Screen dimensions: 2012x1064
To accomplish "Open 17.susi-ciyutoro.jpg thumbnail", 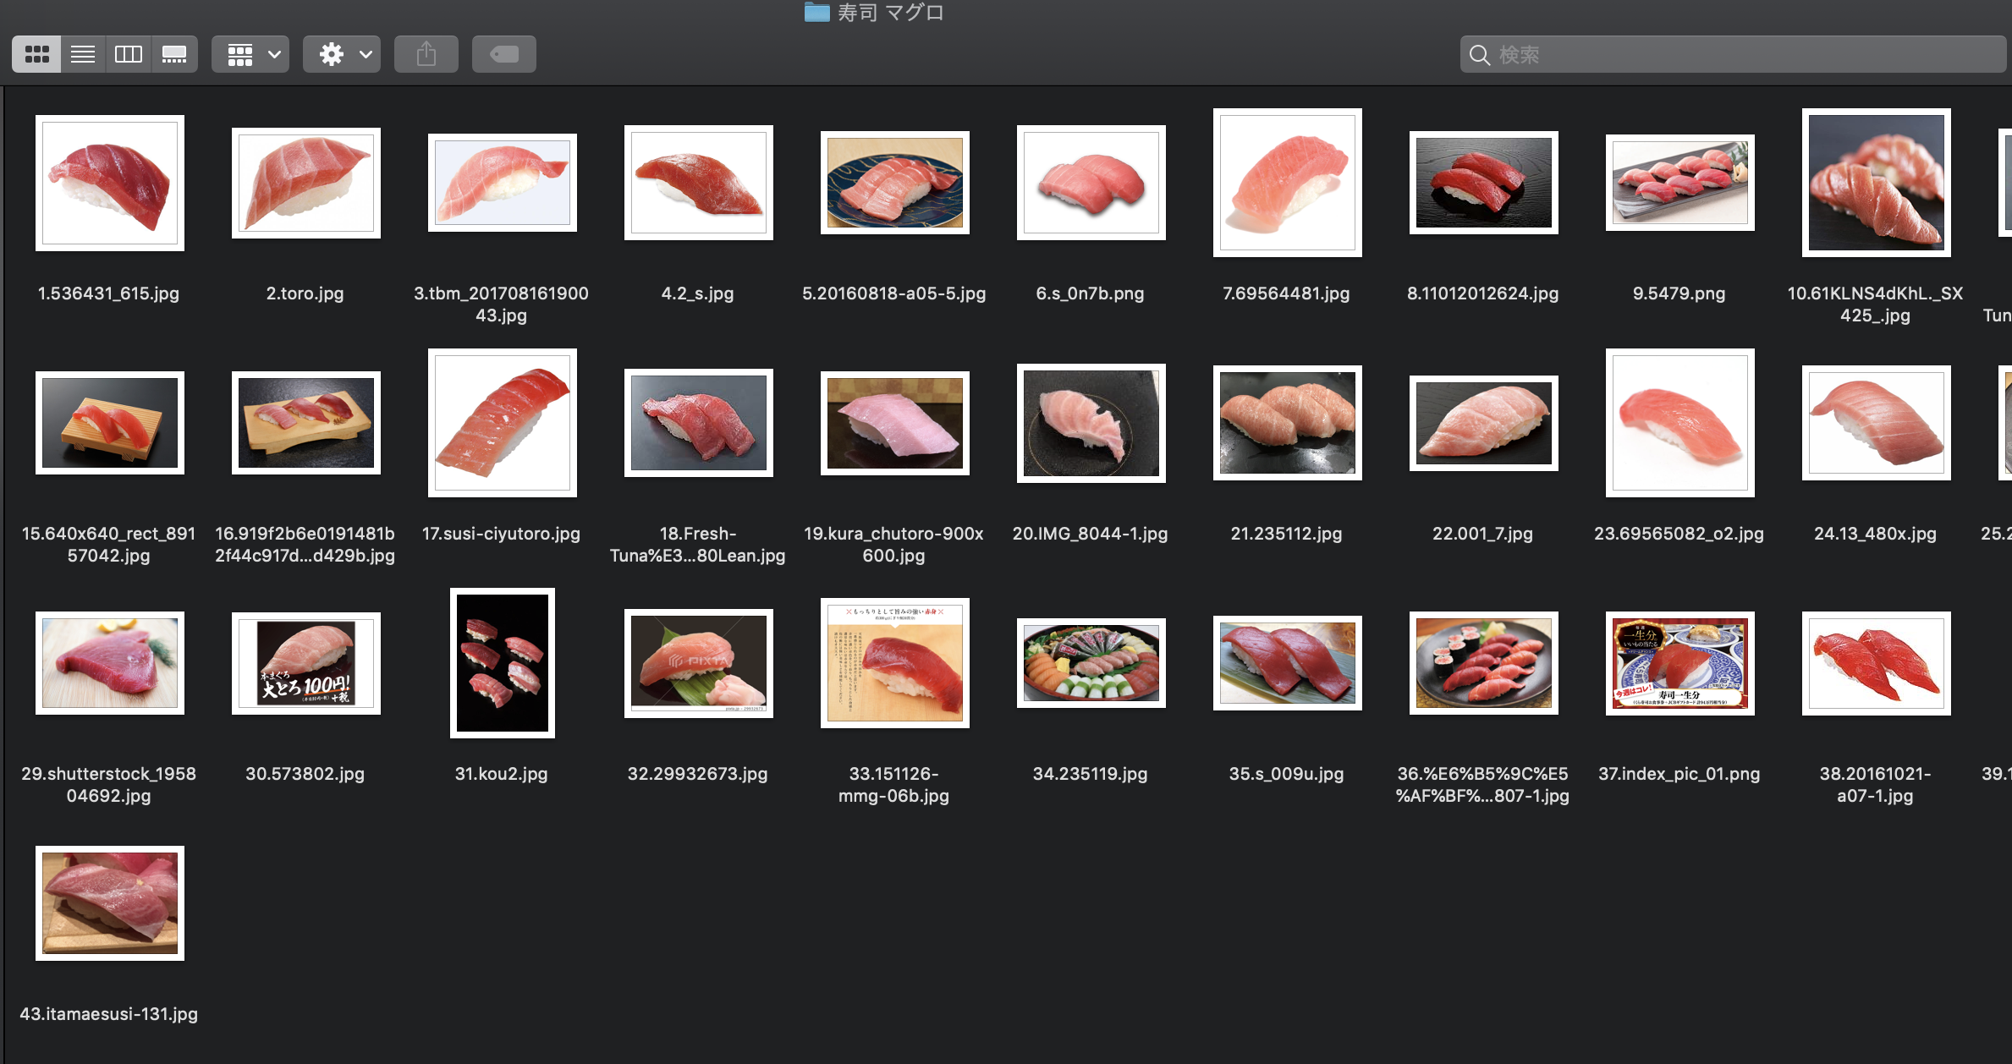I will [x=503, y=423].
